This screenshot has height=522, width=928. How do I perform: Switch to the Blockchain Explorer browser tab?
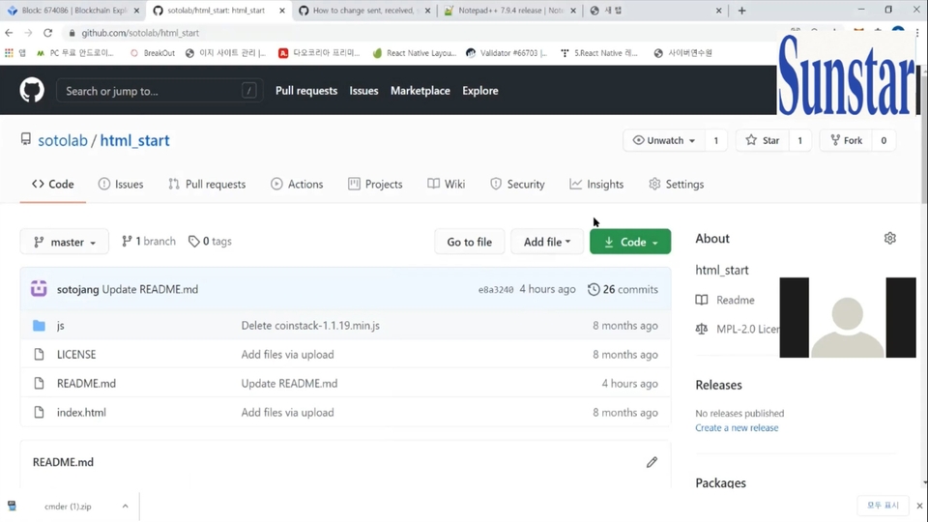(x=73, y=10)
